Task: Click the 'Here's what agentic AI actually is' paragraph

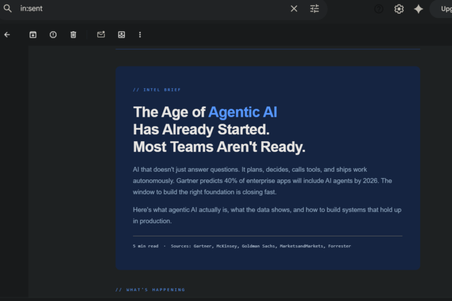Action: click(x=267, y=215)
